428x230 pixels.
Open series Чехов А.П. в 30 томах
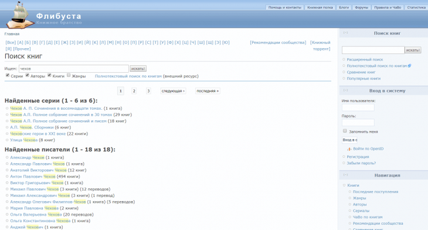click(x=61, y=115)
